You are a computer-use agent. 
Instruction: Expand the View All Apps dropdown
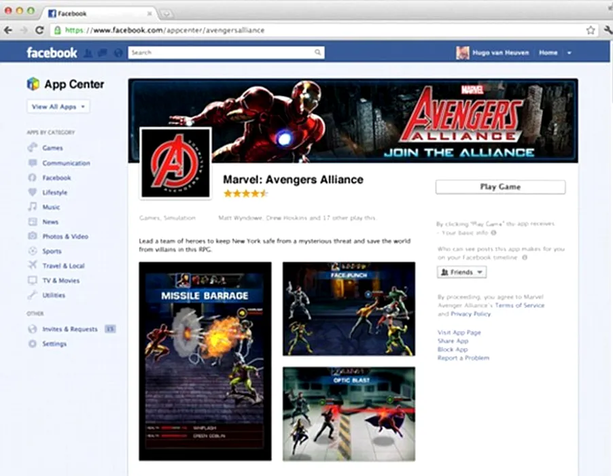click(x=58, y=107)
